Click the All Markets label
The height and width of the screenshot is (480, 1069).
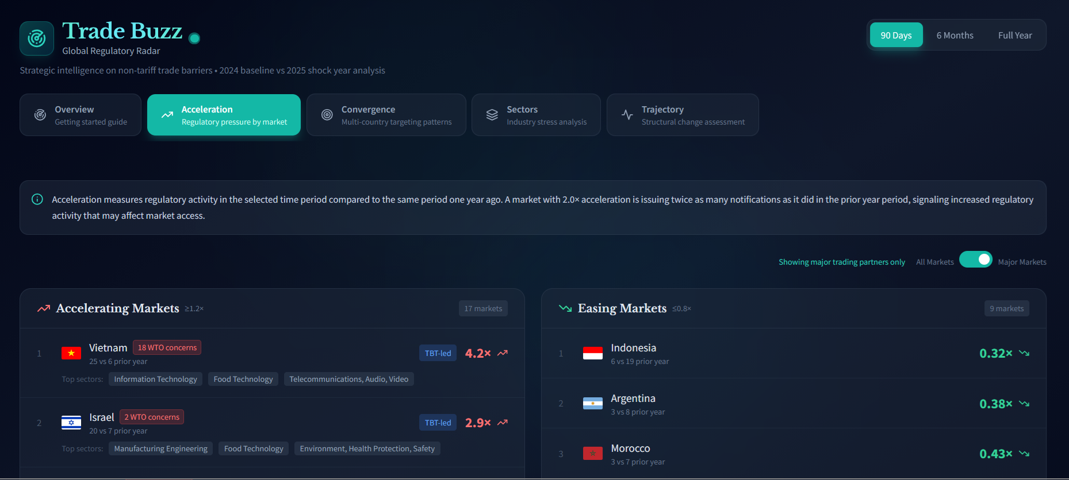pyautogui.click(x=935, y=262)
